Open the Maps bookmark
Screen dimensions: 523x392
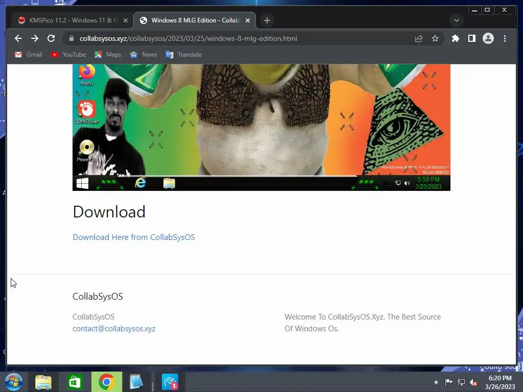(108, 54)
